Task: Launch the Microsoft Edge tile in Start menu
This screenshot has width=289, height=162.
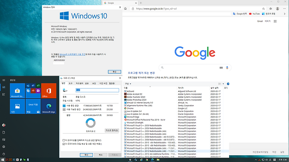Action: coord(49,106)
